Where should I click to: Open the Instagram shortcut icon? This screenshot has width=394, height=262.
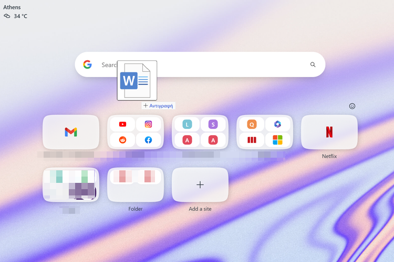tap(148, 124)
